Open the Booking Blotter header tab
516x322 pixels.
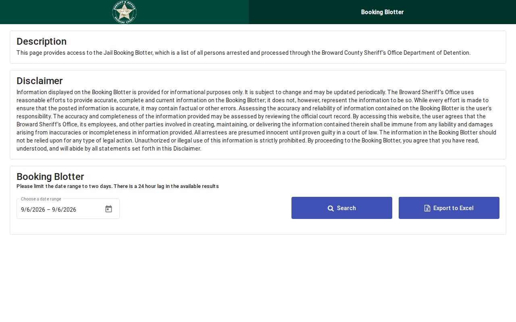point(382,12)
